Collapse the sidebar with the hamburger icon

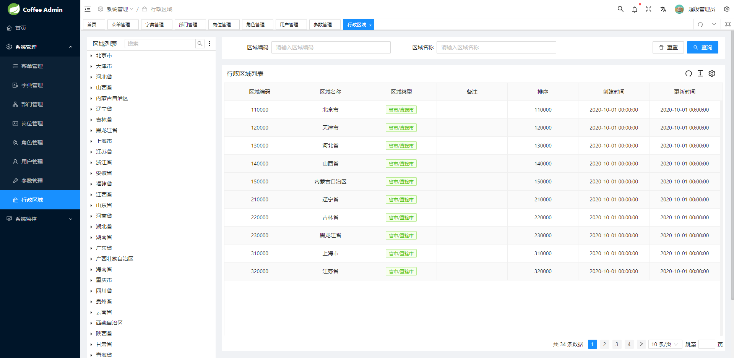[88, 9]
